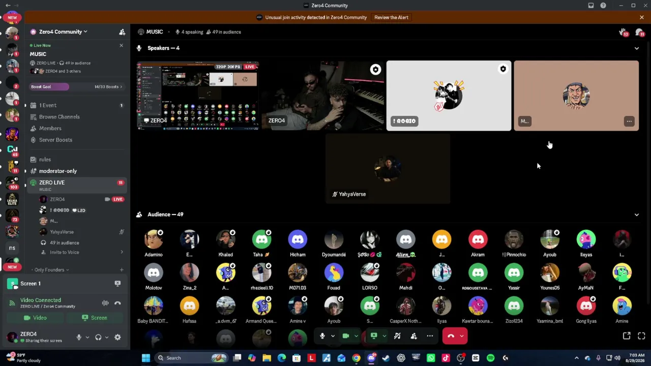Click the Video button in the voice panel
Image resolution: width=651 pixels, height=366 pixels.
[35, 318]
